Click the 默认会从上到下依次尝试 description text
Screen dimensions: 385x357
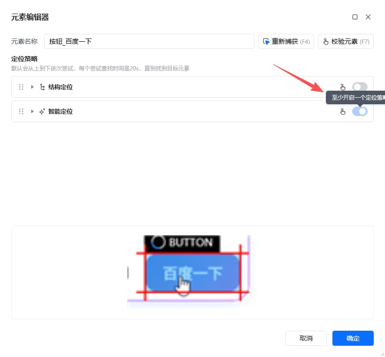(x=100, y=68)
